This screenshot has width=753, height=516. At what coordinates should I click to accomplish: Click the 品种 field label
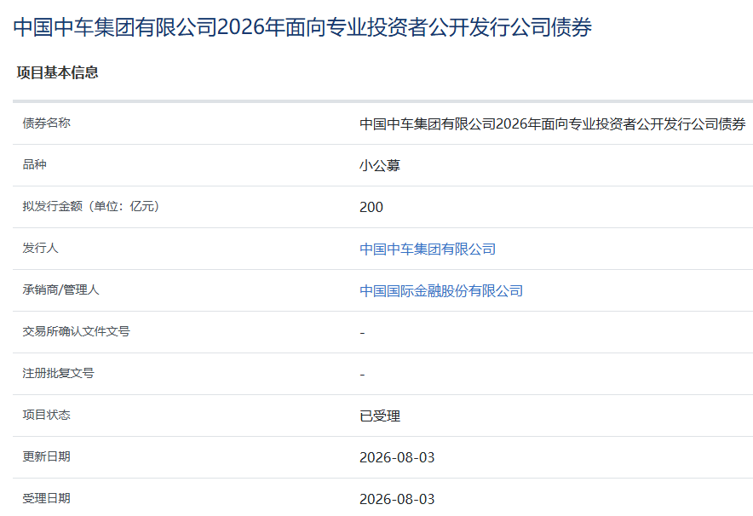pos(35,164)
